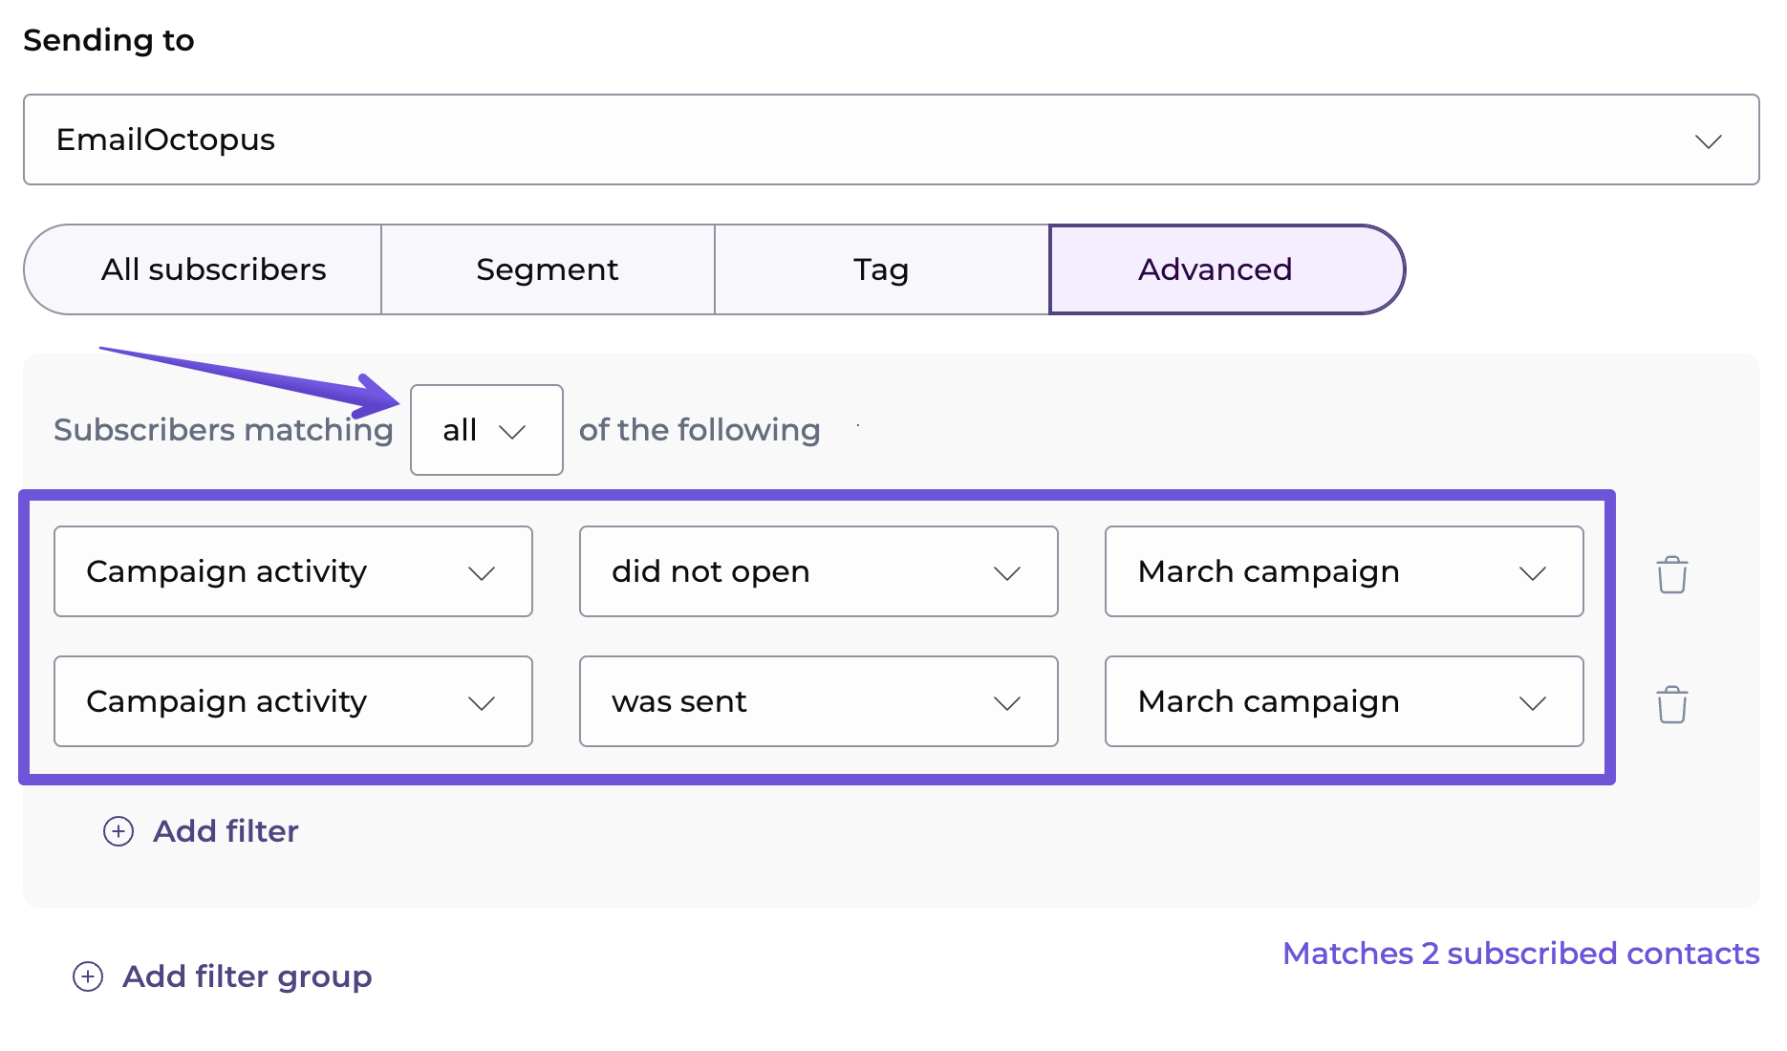
Task: Delete the 'was sent' filter row
Action: pyautogui.click(x=1671, y=704)
